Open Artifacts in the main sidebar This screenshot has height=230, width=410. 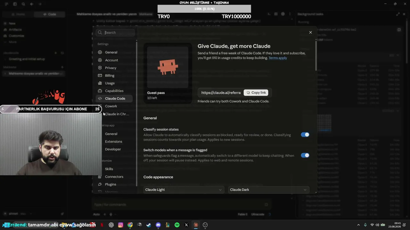pyautogui.click(x=15, y=29)
